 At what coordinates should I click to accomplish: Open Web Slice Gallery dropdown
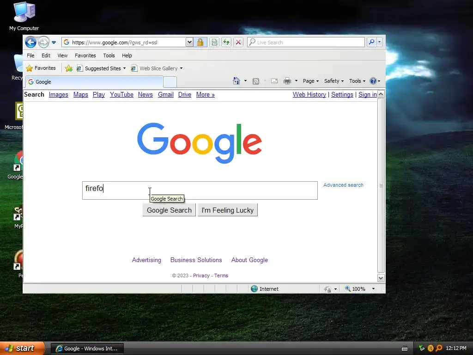157,68
